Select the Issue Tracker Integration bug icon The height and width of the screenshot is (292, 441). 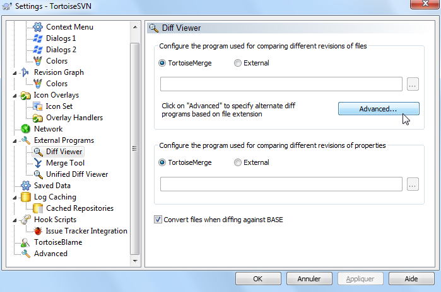point(38,231)
